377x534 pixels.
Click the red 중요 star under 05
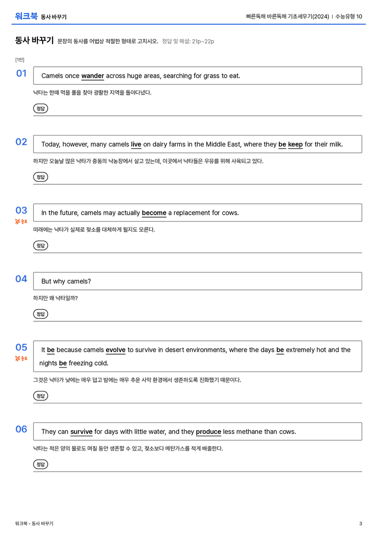[x=21, y=359]
